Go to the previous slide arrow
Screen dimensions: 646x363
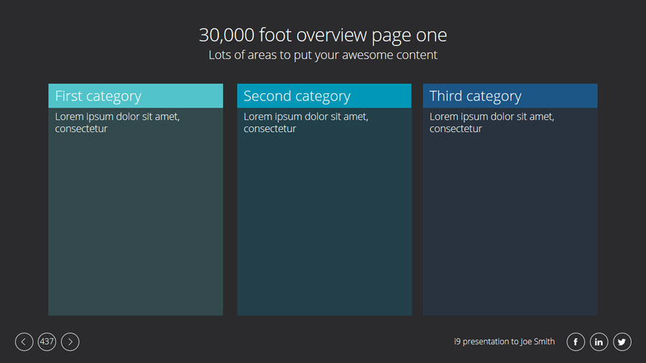[24, 342]
